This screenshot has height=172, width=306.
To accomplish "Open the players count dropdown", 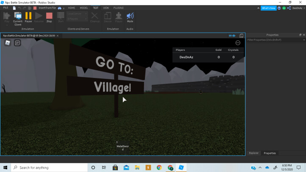I will click(x=77, y=19).
